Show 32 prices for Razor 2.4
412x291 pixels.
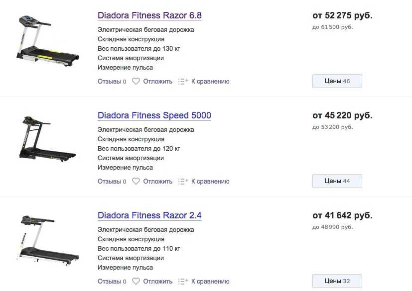coord(337,281)
